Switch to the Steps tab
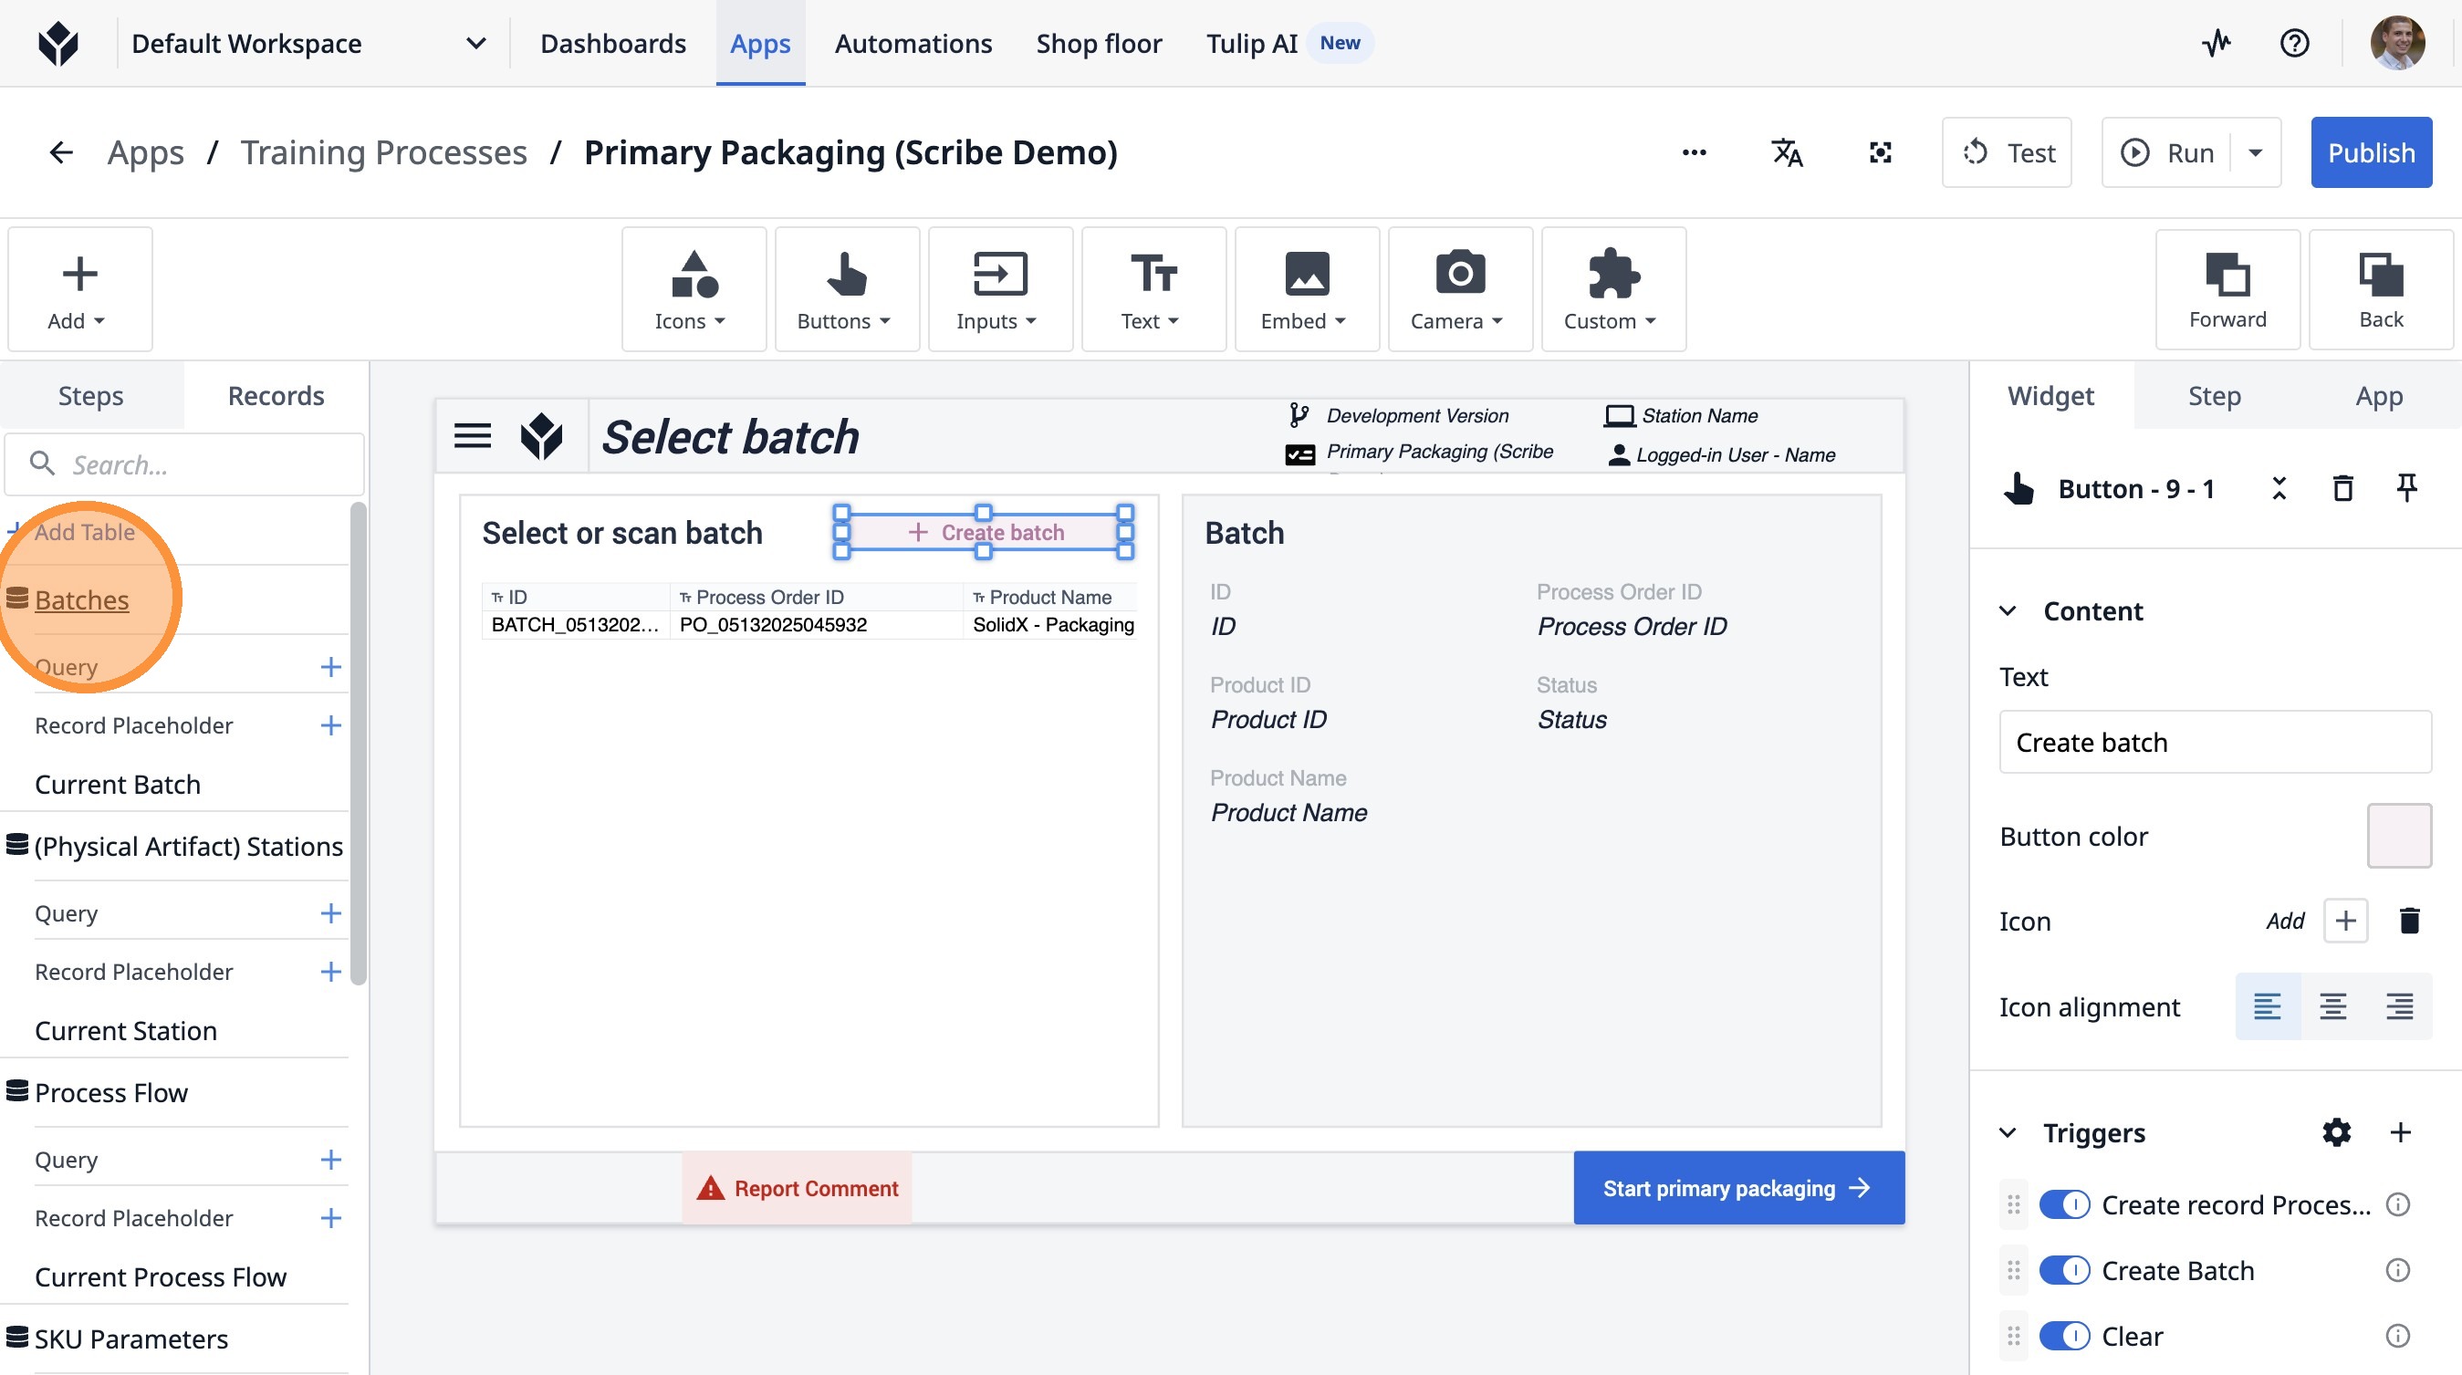Viewport: 2462px width, 1375px height. tap(90, 396)
